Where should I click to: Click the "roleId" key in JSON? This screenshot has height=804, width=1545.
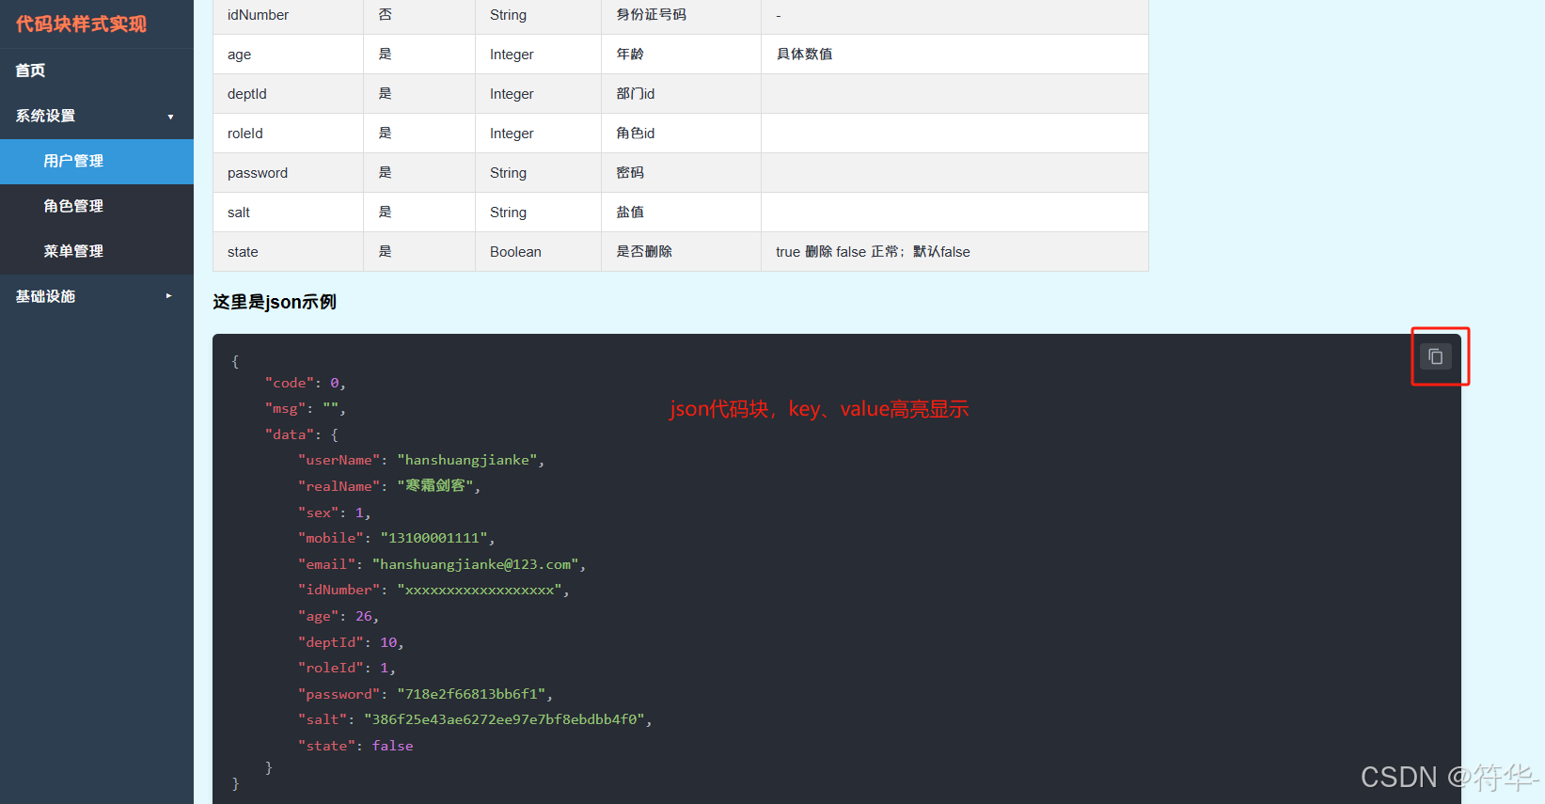coord(331,668)
